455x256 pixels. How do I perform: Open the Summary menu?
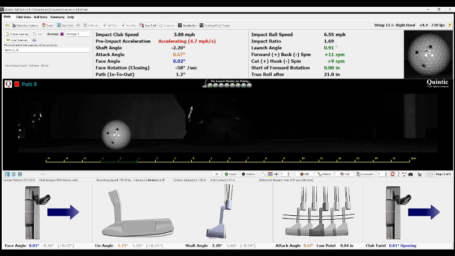point(57,17)
